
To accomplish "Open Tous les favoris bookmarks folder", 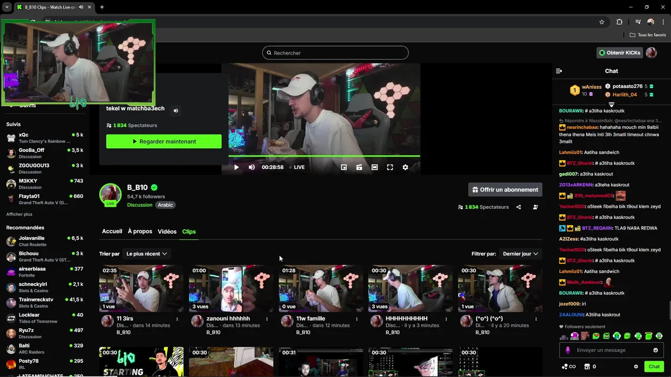I will coord(648,35).
